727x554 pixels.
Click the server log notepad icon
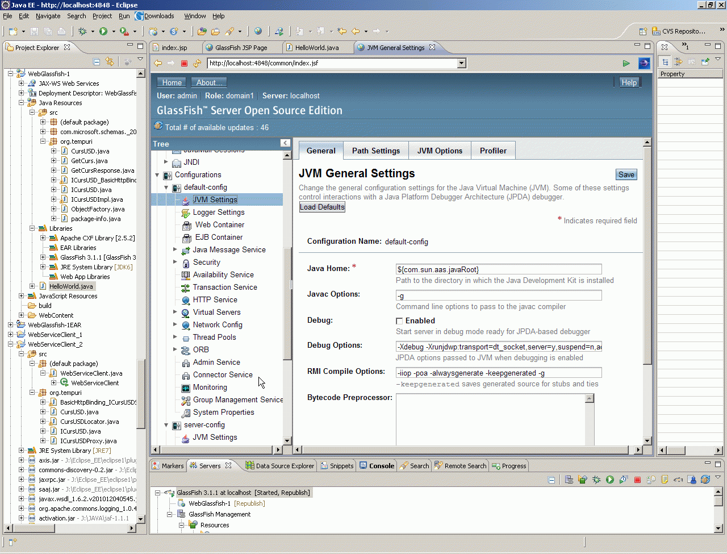click(x=665, y=480)
